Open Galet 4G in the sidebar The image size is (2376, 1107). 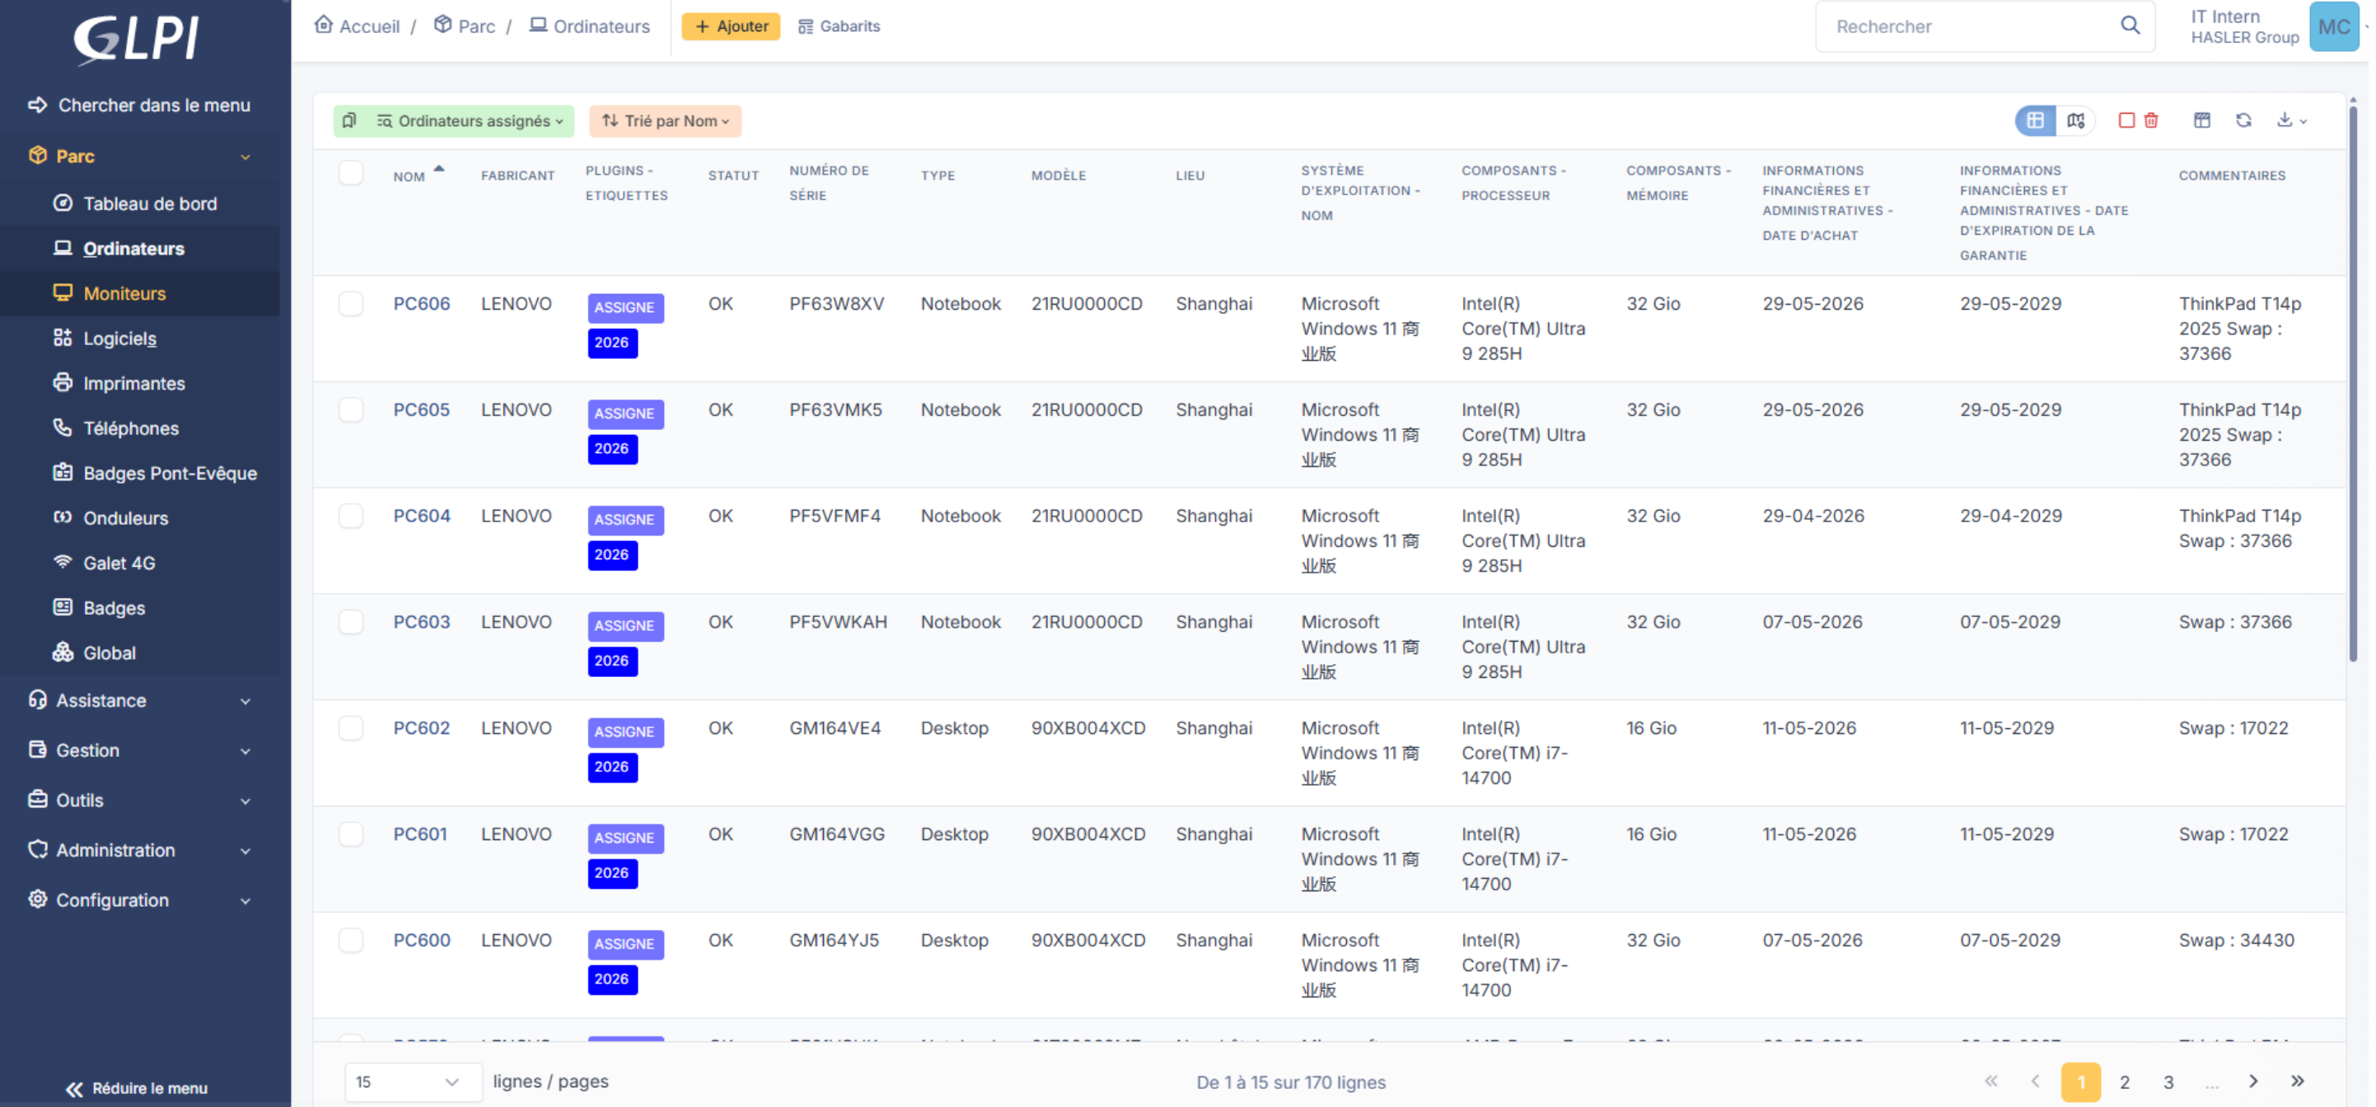click(x=119, y=563)
